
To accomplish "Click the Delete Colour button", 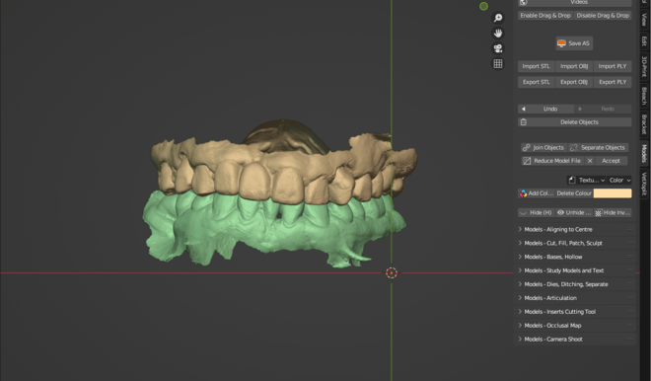I will point(574,193).
